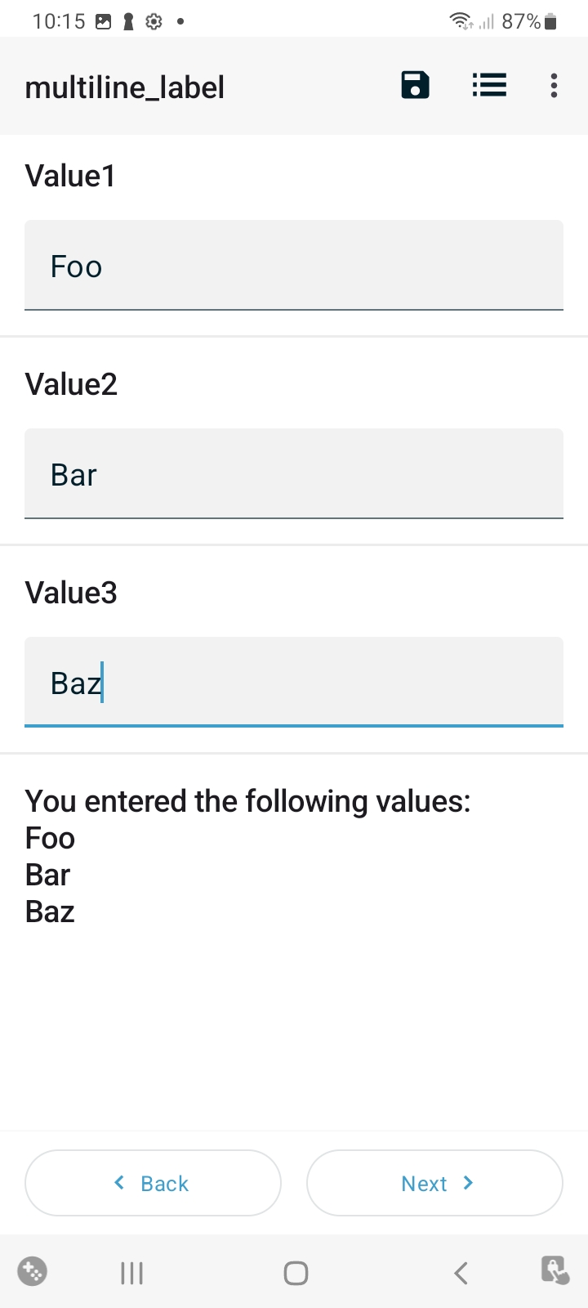Screen dimensions: 588x1308
Task: Open the question list icon
Action: pyautogui.click(x=489, y=85)
